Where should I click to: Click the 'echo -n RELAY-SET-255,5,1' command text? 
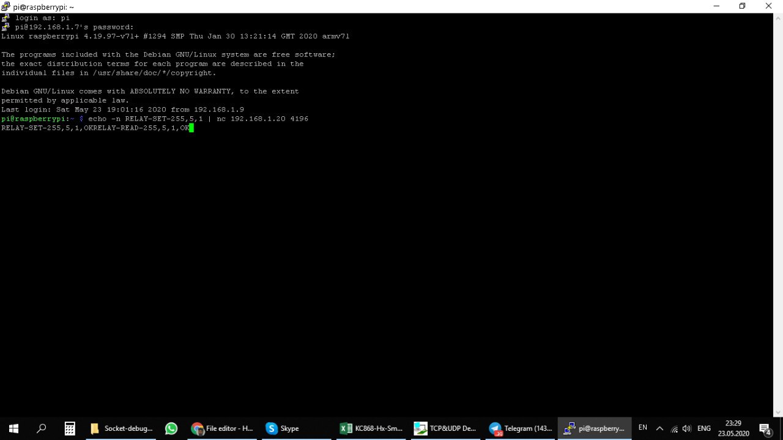[146, 119]
